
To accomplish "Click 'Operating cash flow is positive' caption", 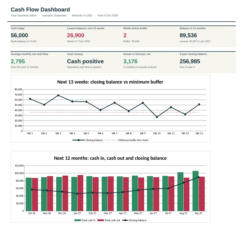I will coord(84,67).
